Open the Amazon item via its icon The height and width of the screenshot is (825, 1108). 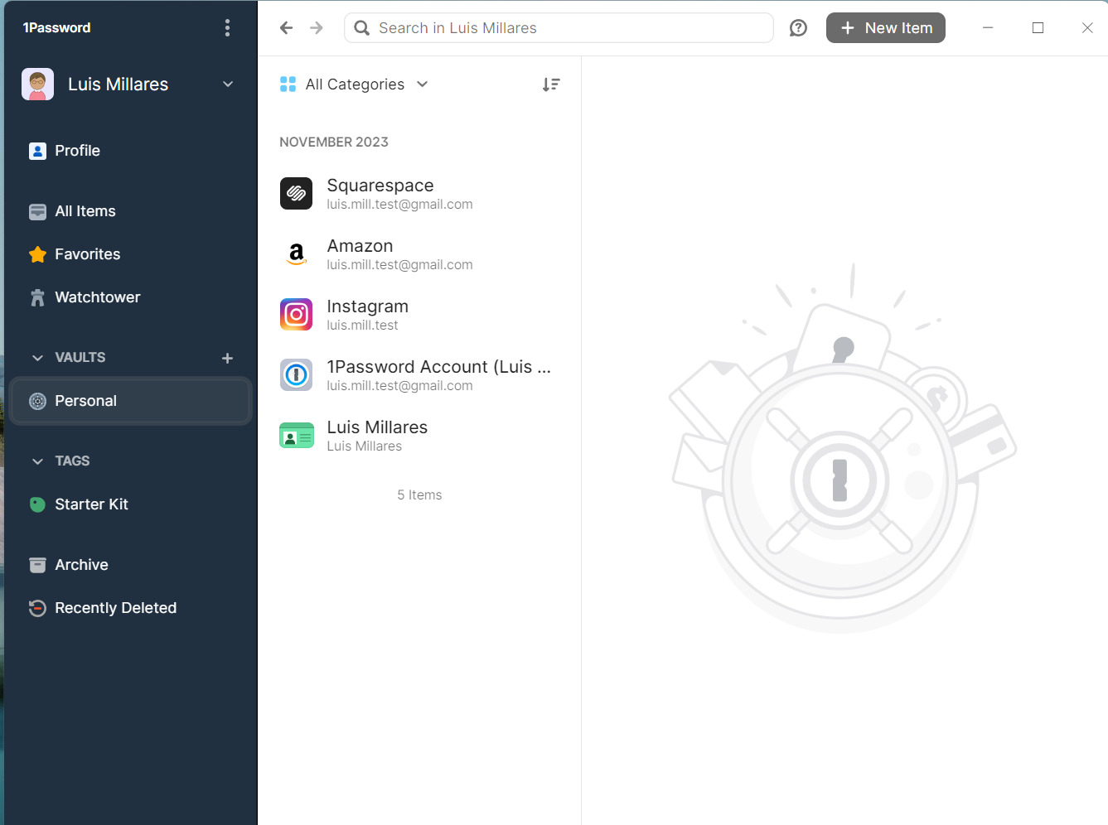coord(296,254)
